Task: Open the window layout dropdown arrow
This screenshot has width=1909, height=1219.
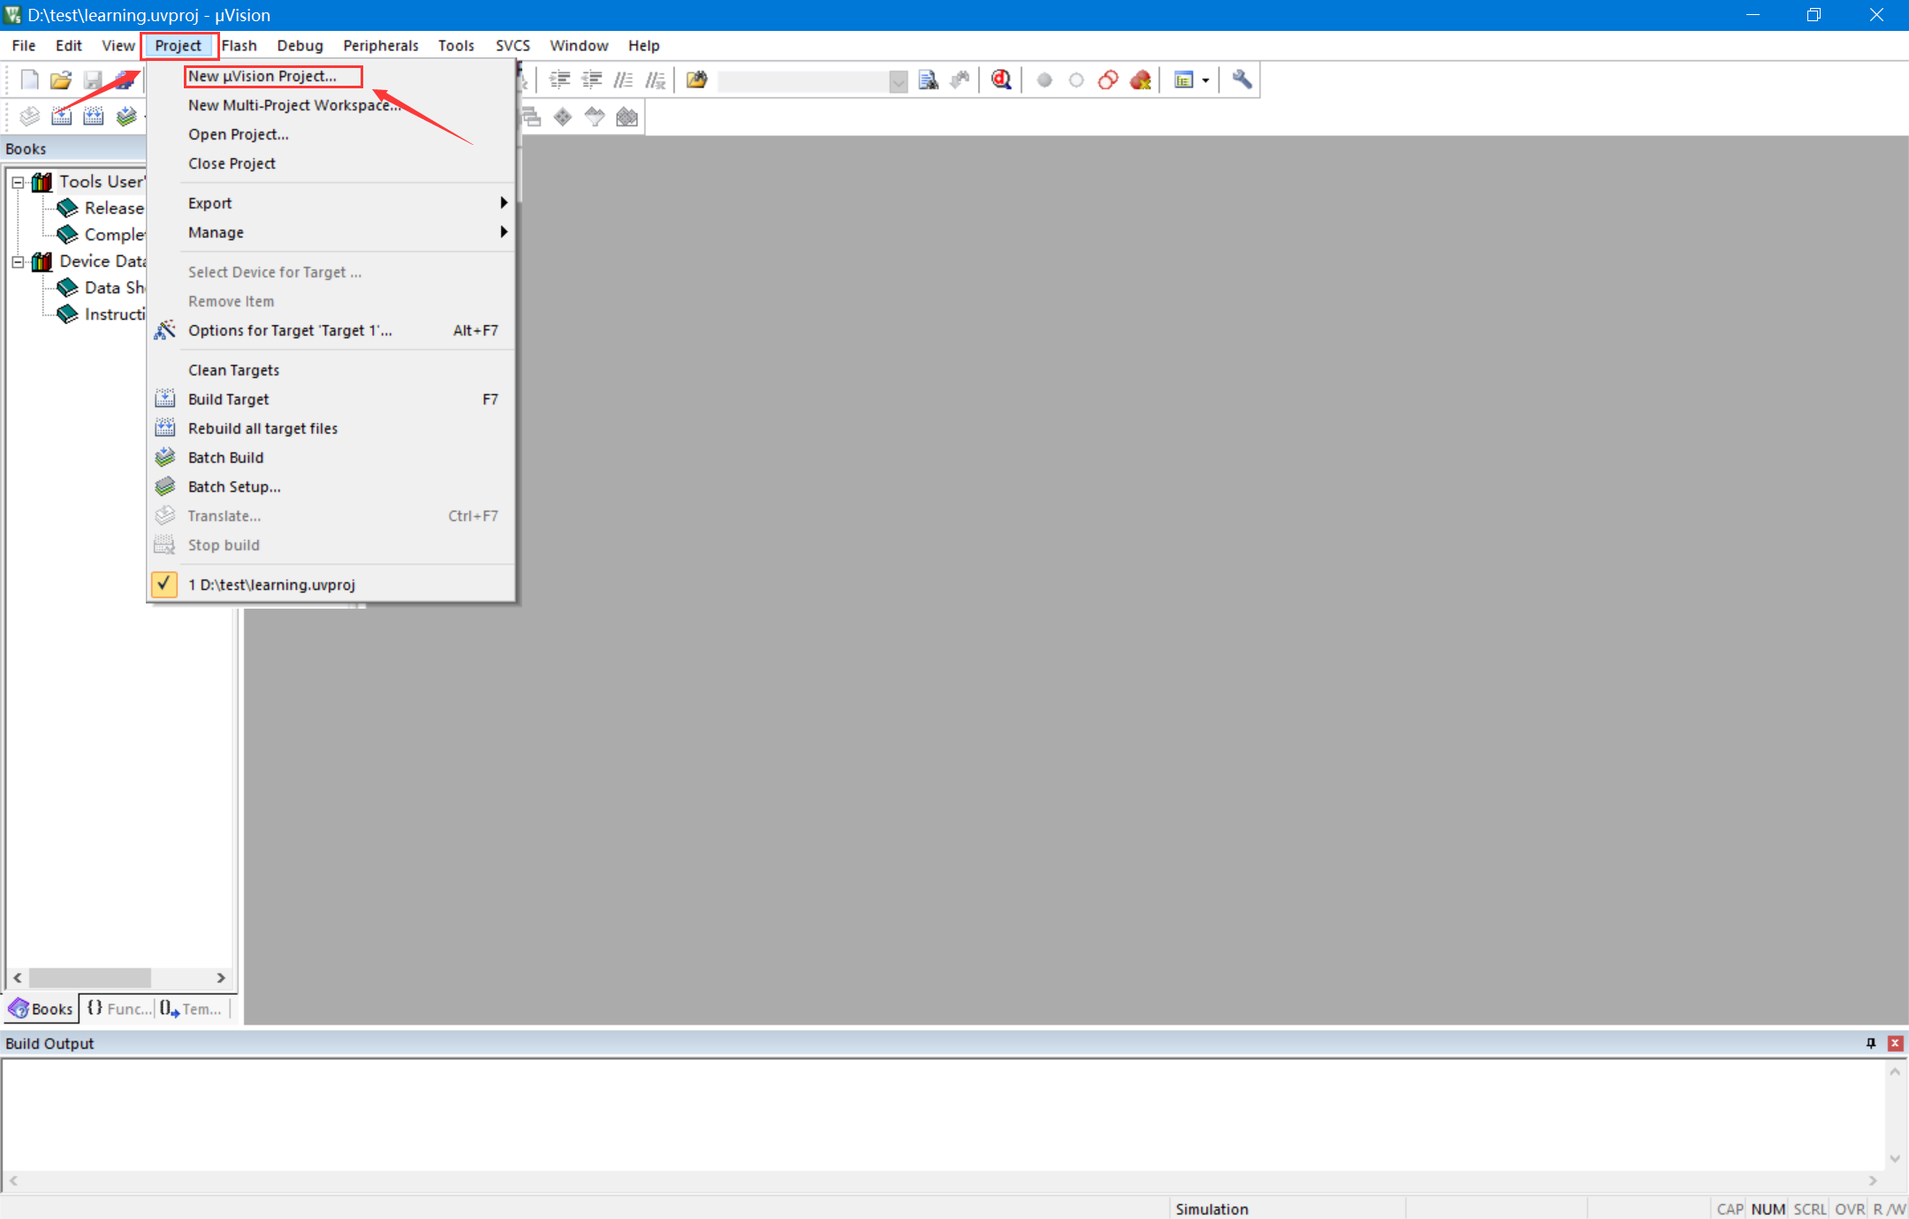Action: (x=1205, y=80)
